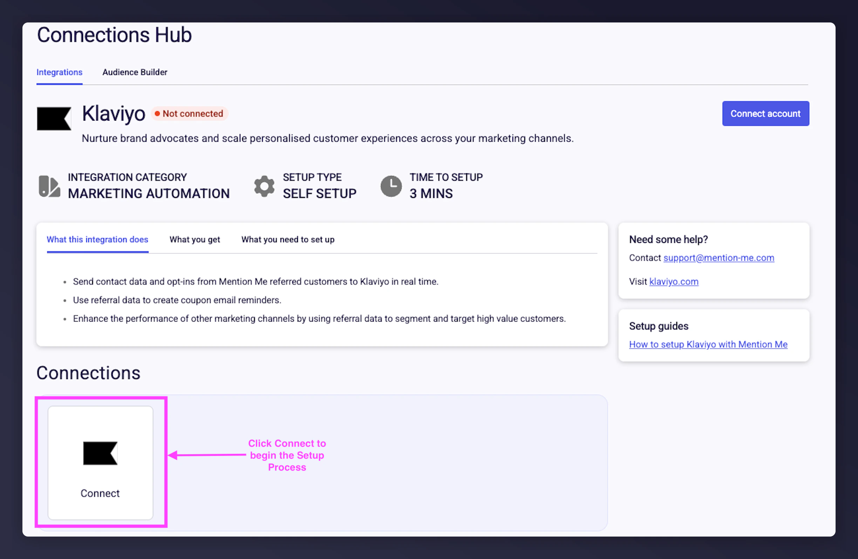Screen dimensions: 858x559
Task: Open How to setup Klaviyo with Mention Me guide
Action: (x=708, y=344)
